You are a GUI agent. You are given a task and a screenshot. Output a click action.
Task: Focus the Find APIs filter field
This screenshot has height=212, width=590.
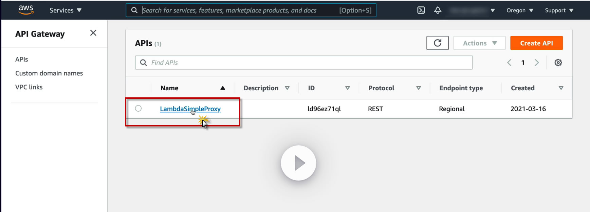tap(304, 63)
